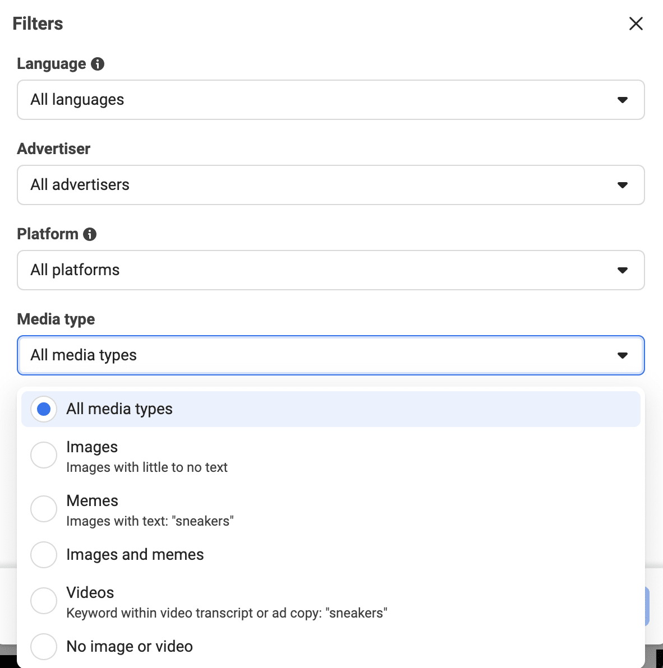The height and width of the screenshot is (668, 663).
Task: Click the caret arrow in the Advertiser field
Action: point(622,185)
